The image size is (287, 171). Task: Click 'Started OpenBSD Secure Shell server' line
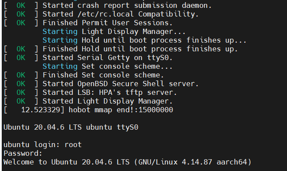click(x=101, y=84)
